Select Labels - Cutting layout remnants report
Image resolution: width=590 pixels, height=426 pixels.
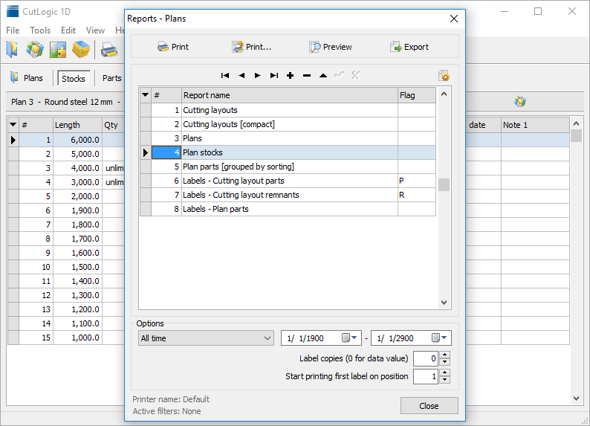click(288, 195)
